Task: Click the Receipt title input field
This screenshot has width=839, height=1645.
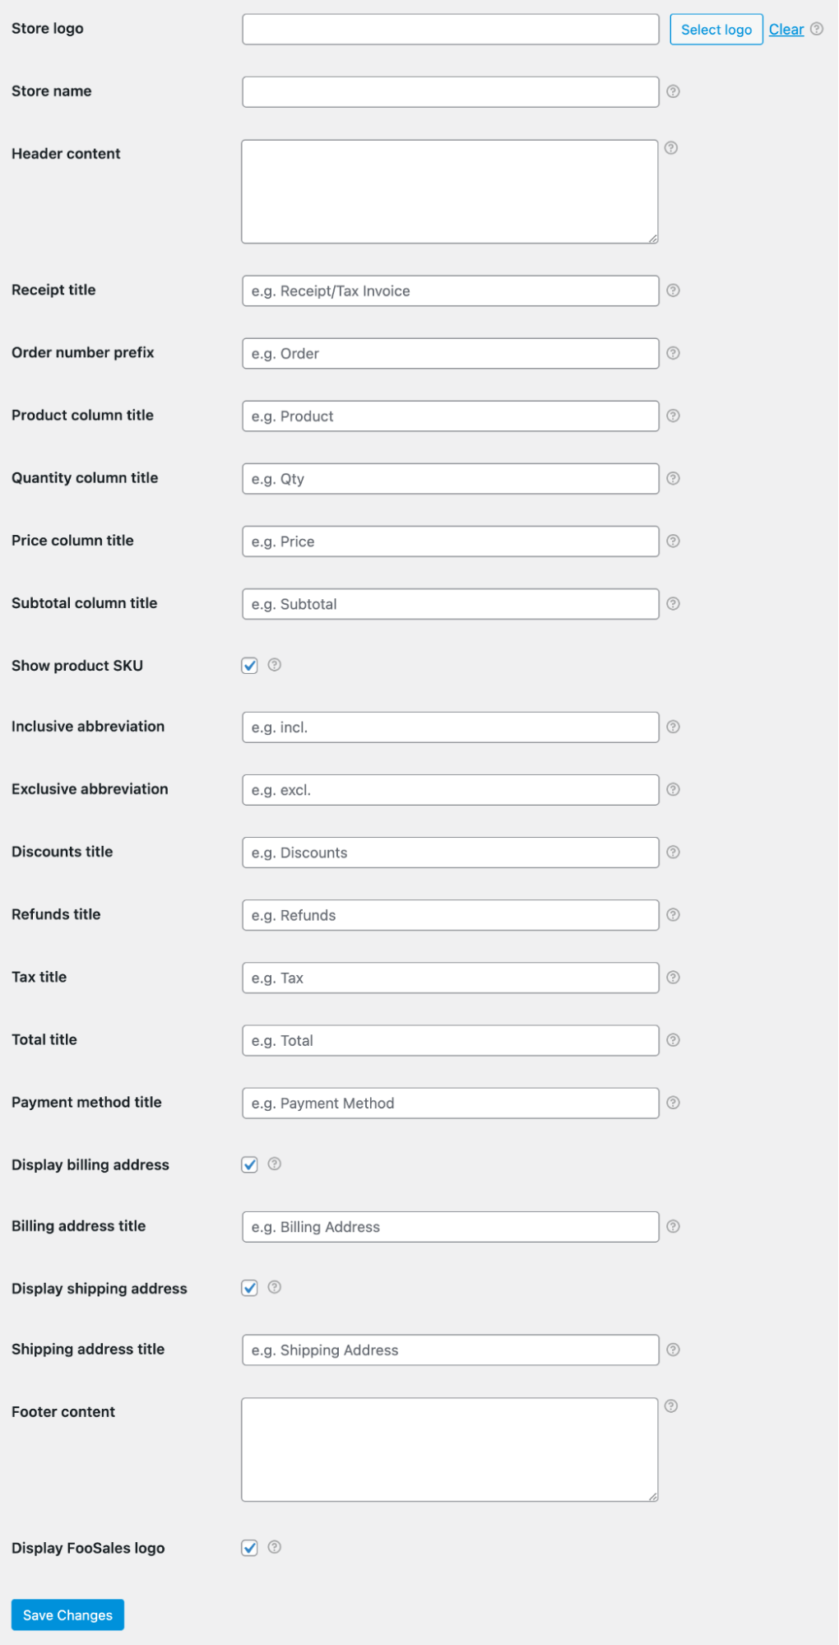Action: (449, 290)
